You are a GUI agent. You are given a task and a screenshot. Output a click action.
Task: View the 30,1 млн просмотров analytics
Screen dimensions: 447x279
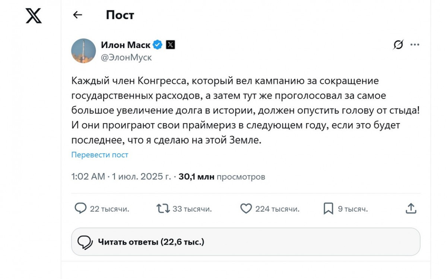tap(222, 177)
